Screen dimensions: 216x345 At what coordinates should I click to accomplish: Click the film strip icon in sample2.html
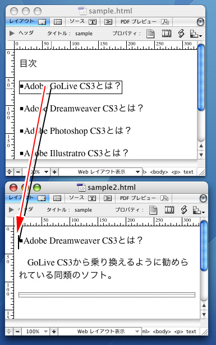169,209
